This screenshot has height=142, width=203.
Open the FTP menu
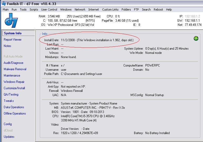136,10
